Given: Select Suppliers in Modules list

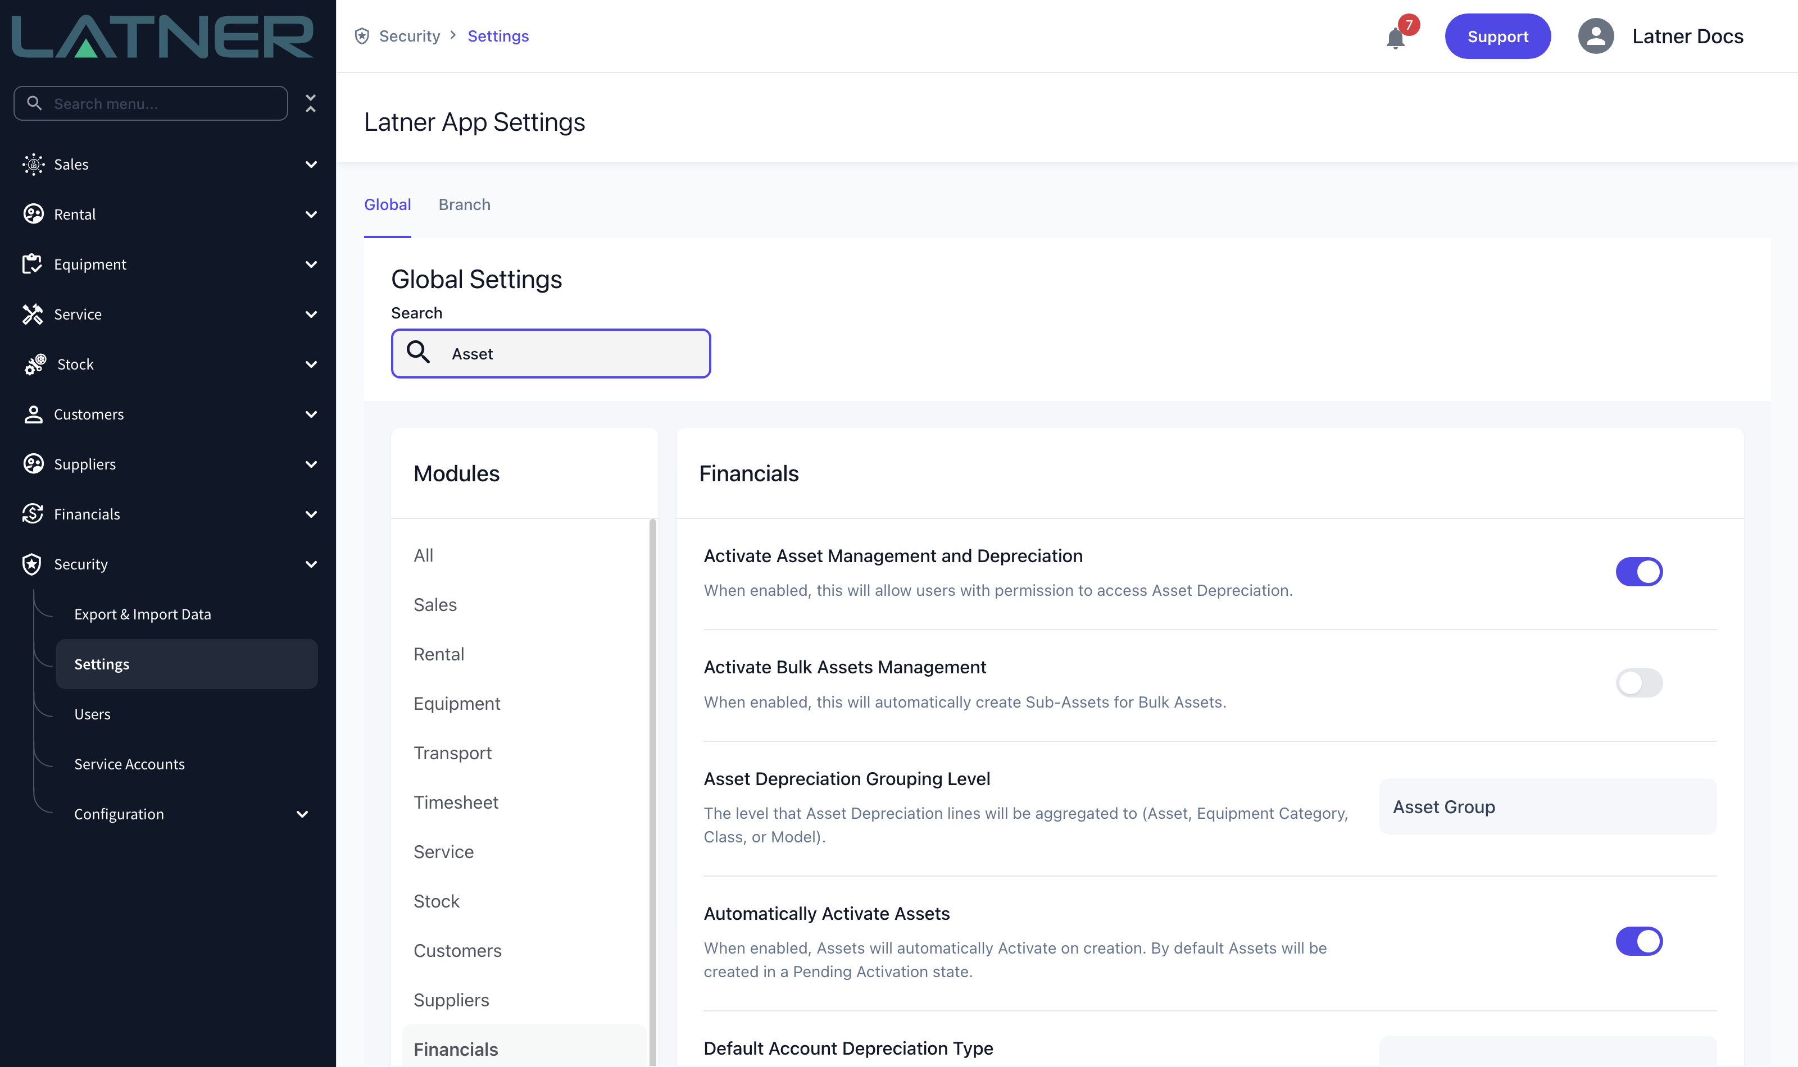Looking at the screenshot, I should tap(524, 1000).
